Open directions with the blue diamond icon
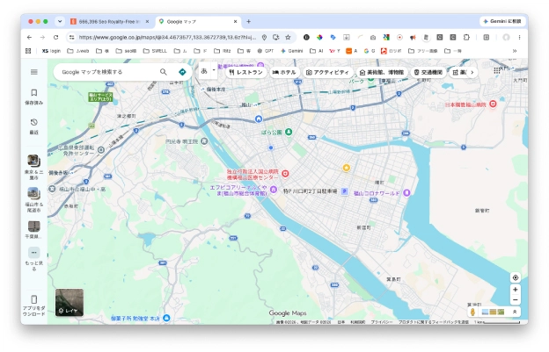Screen dimensions: 549x352 pyautogui.click(x=182, y=72)
